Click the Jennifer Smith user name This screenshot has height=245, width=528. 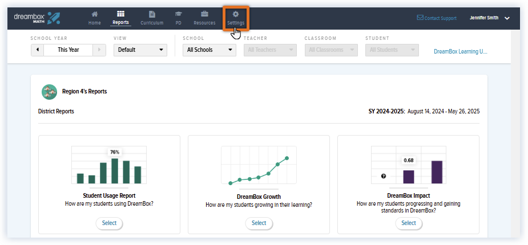pyautogui.click(x=484, y=18)
